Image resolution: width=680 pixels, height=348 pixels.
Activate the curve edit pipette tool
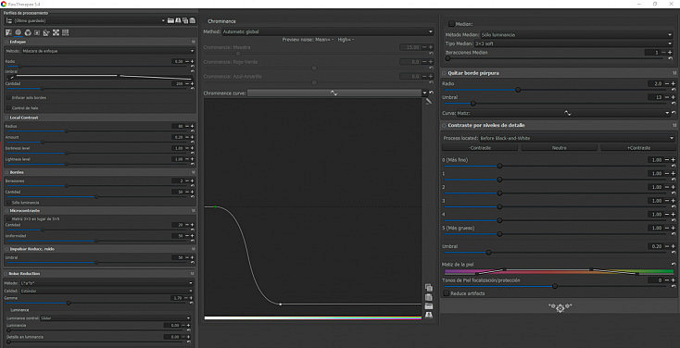click(x=428, y=102)
